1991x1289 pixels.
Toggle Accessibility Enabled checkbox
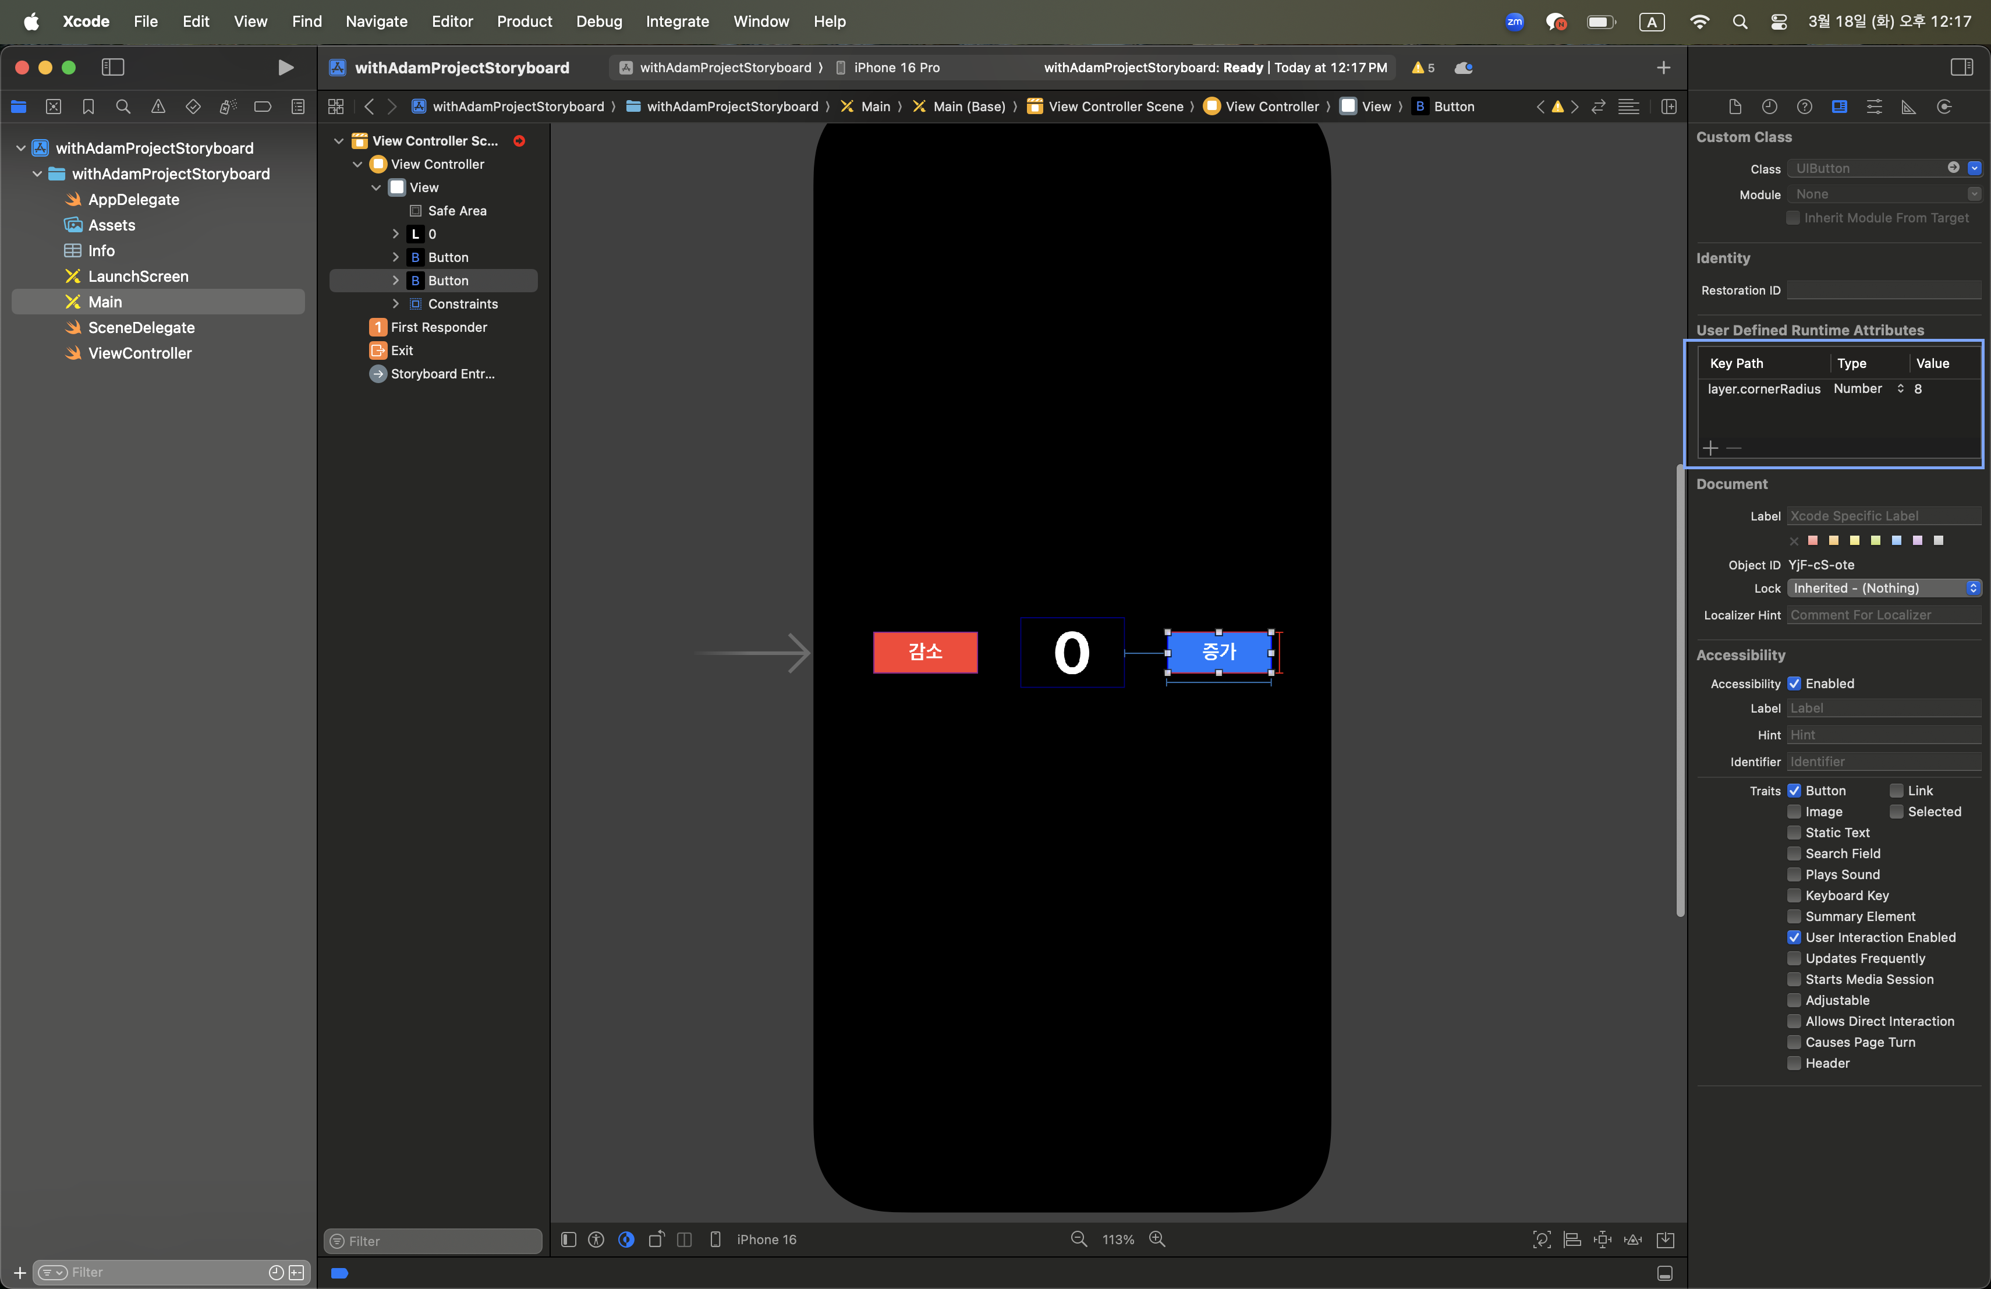(x=1794, y=684)
